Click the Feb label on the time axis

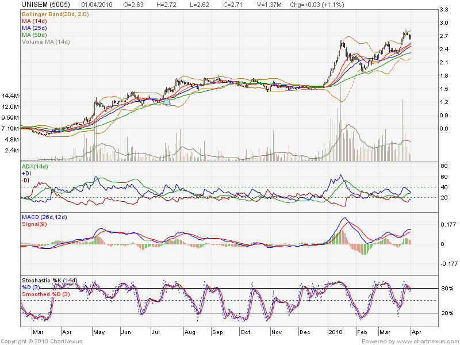coord(362,332)
